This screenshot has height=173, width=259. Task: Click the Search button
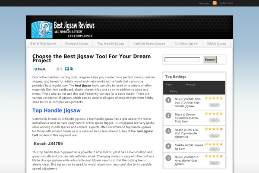(210, 60)
